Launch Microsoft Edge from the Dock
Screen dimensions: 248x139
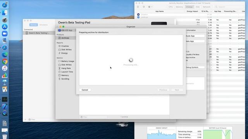pos(5,54)
